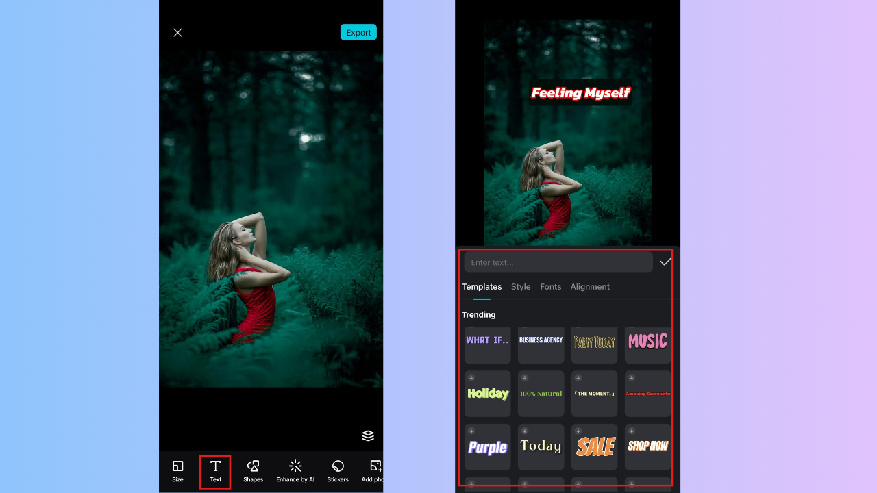Open the layers icon above the toolbar
877x493 pixels.
(368, 435)
